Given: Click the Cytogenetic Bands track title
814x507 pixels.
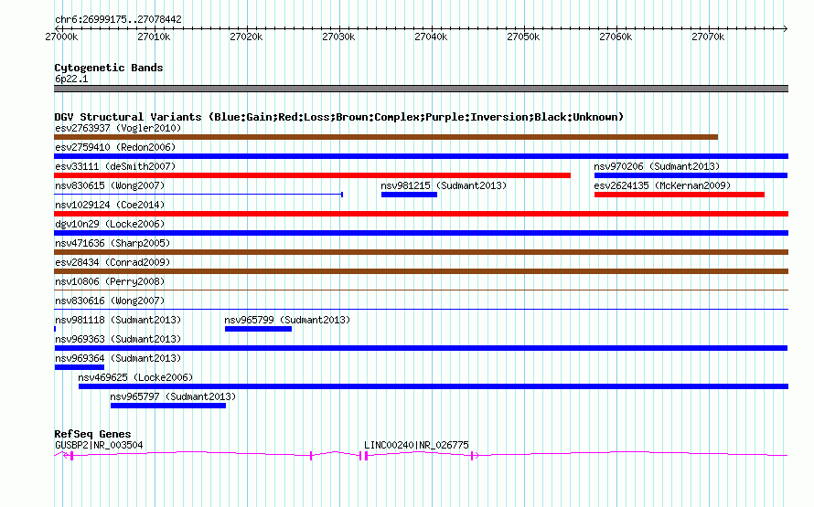Looking at the screenshot, I should (x=109, y=68).
